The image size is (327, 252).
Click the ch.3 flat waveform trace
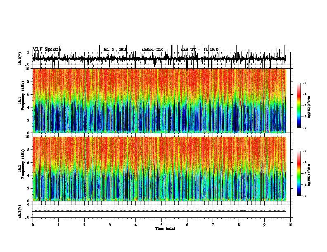[x=159, y=211]
